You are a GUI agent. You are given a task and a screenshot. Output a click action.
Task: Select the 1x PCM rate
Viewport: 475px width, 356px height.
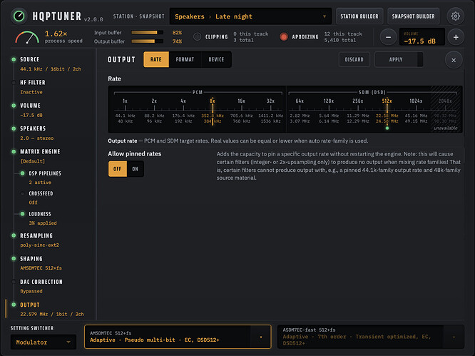pyautogui.click(x=125, y=111)
